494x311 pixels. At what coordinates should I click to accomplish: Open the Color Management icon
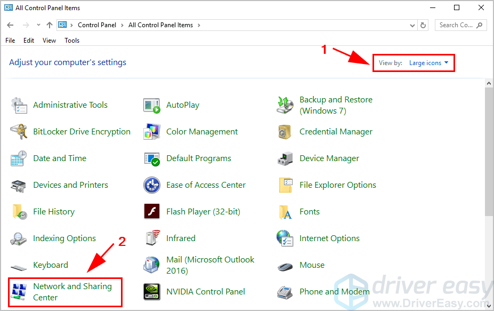tap(152, 132)
